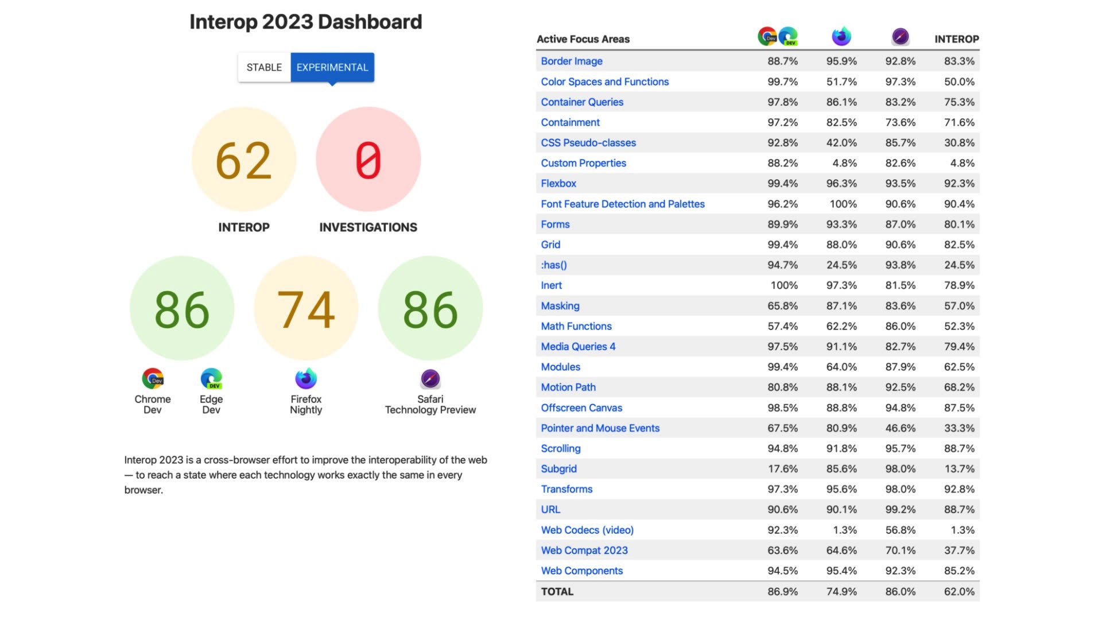Click Edge Dev icon in table header
The height and width of the screenshot is (620, 1102).
(789, 37)
